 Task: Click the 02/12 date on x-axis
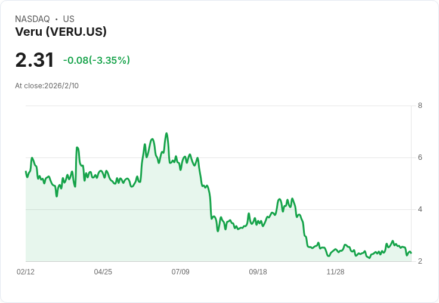[26, 272]
